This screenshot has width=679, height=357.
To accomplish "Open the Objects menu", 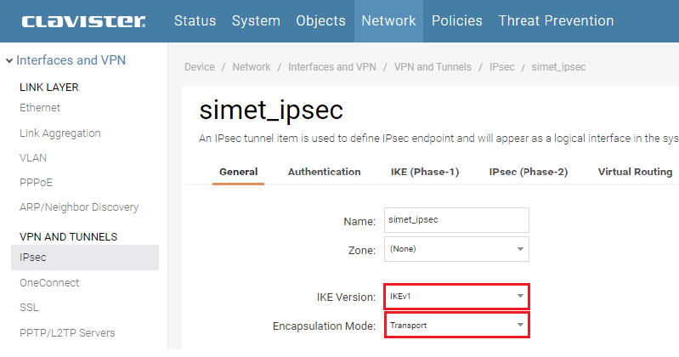I will (320, 21).
